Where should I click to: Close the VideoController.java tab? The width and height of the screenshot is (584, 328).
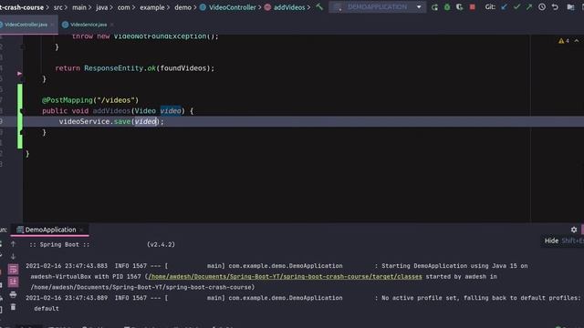click(x=52, y=25)
